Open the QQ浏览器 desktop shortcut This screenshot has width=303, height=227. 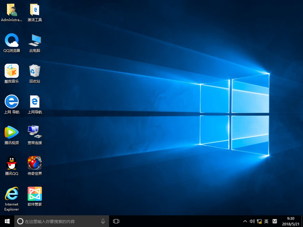[11, 40]
